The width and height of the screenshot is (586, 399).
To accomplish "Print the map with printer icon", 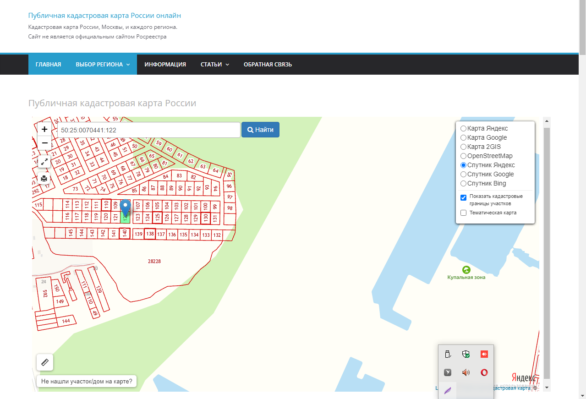I will coord(44,178).
